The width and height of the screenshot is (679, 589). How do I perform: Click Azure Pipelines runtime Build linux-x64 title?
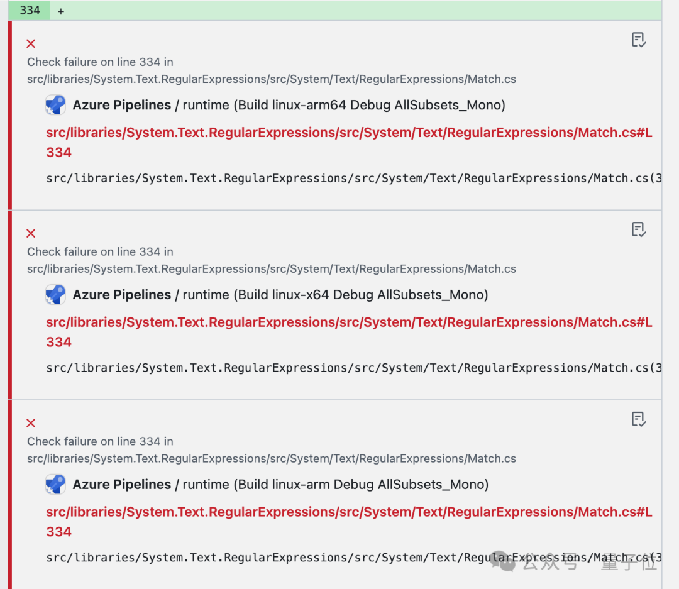coord(280,295)
